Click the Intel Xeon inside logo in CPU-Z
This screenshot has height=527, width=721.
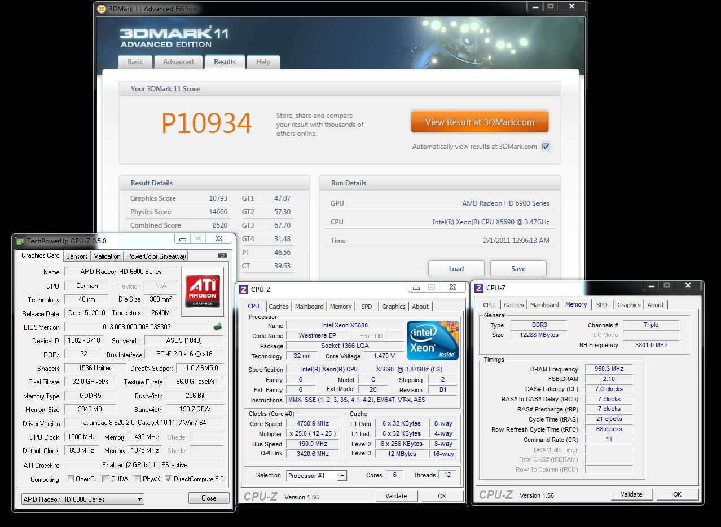pyautogui.click(x=433, y=340)
